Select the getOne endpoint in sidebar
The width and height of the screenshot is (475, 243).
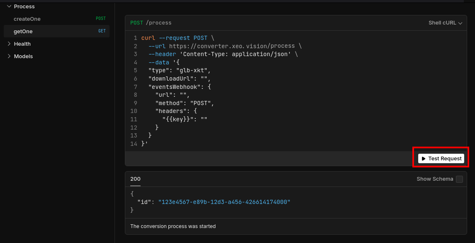click(x=23, y=31)
